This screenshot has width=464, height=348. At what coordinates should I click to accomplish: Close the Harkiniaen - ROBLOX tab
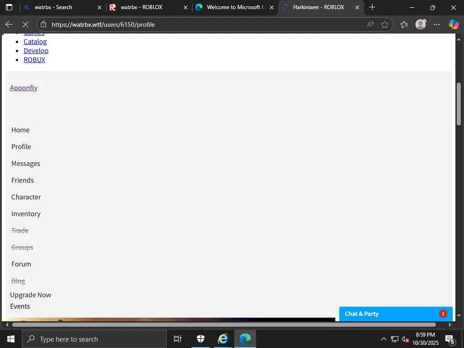(x=357, y=8)
